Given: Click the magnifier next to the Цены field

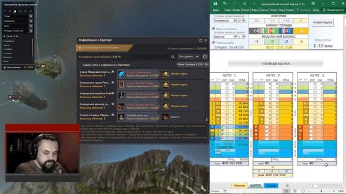Looking at the screenshot, I should (31, 26).
